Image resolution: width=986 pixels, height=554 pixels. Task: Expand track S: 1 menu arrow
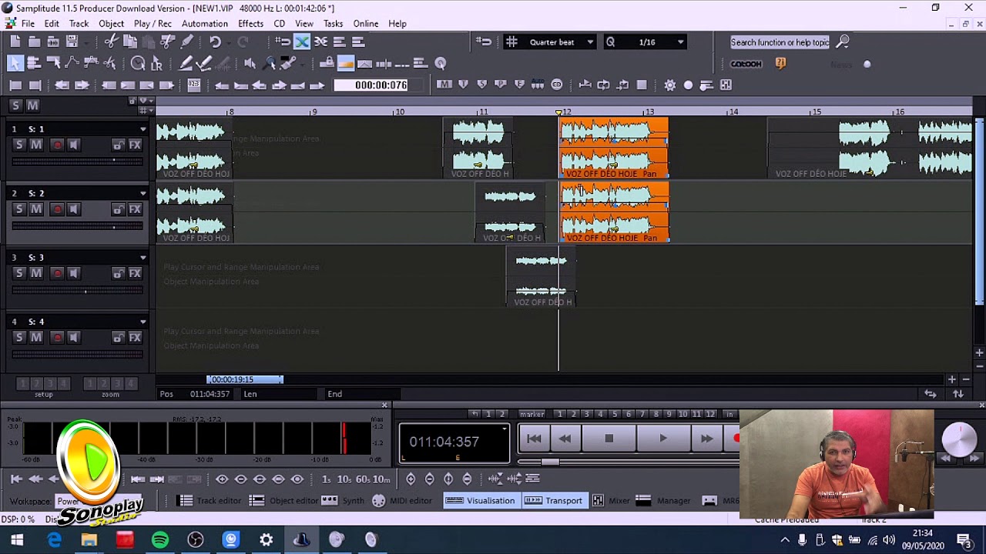(143, 129)
